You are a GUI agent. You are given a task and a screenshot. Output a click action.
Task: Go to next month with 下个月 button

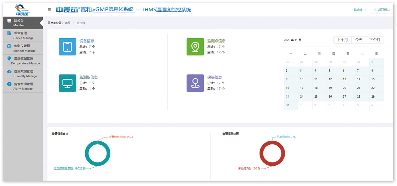[375, 40]
